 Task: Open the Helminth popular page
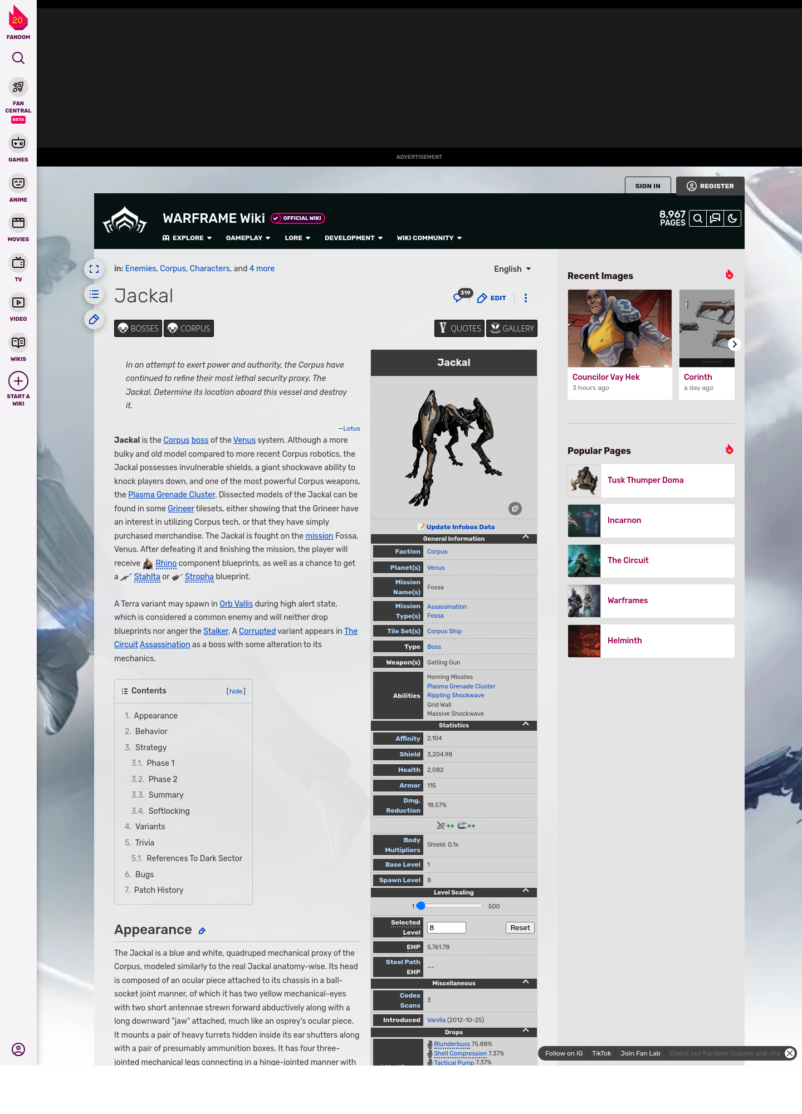click(x=651, y=641)
